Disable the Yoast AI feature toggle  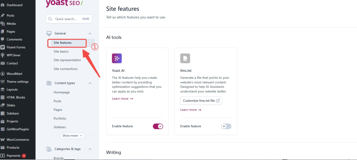coord(158,126)
